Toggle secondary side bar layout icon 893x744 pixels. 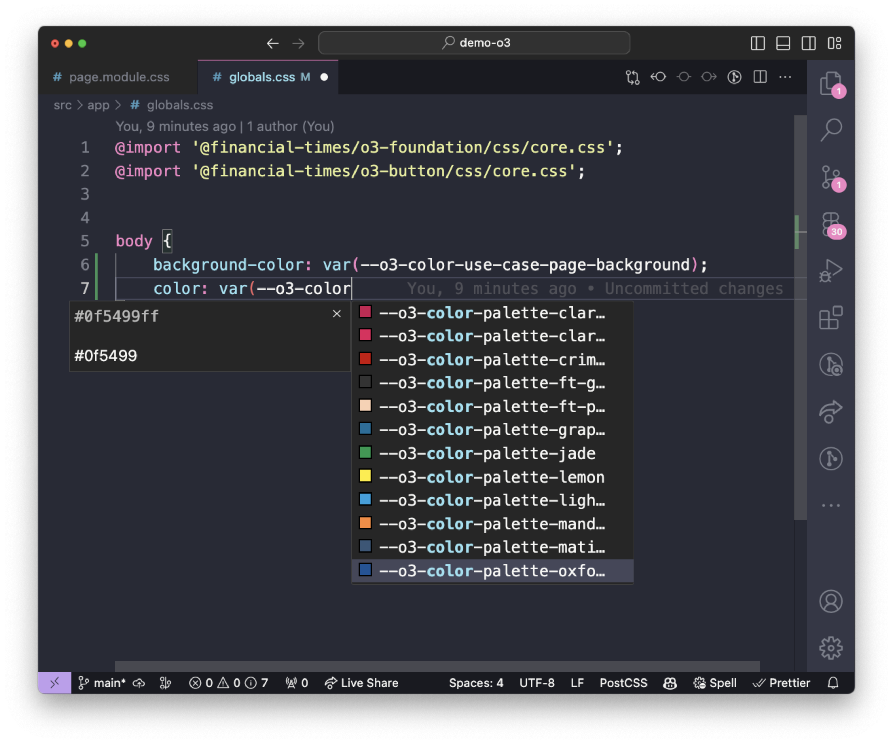[x=808, y=43]
